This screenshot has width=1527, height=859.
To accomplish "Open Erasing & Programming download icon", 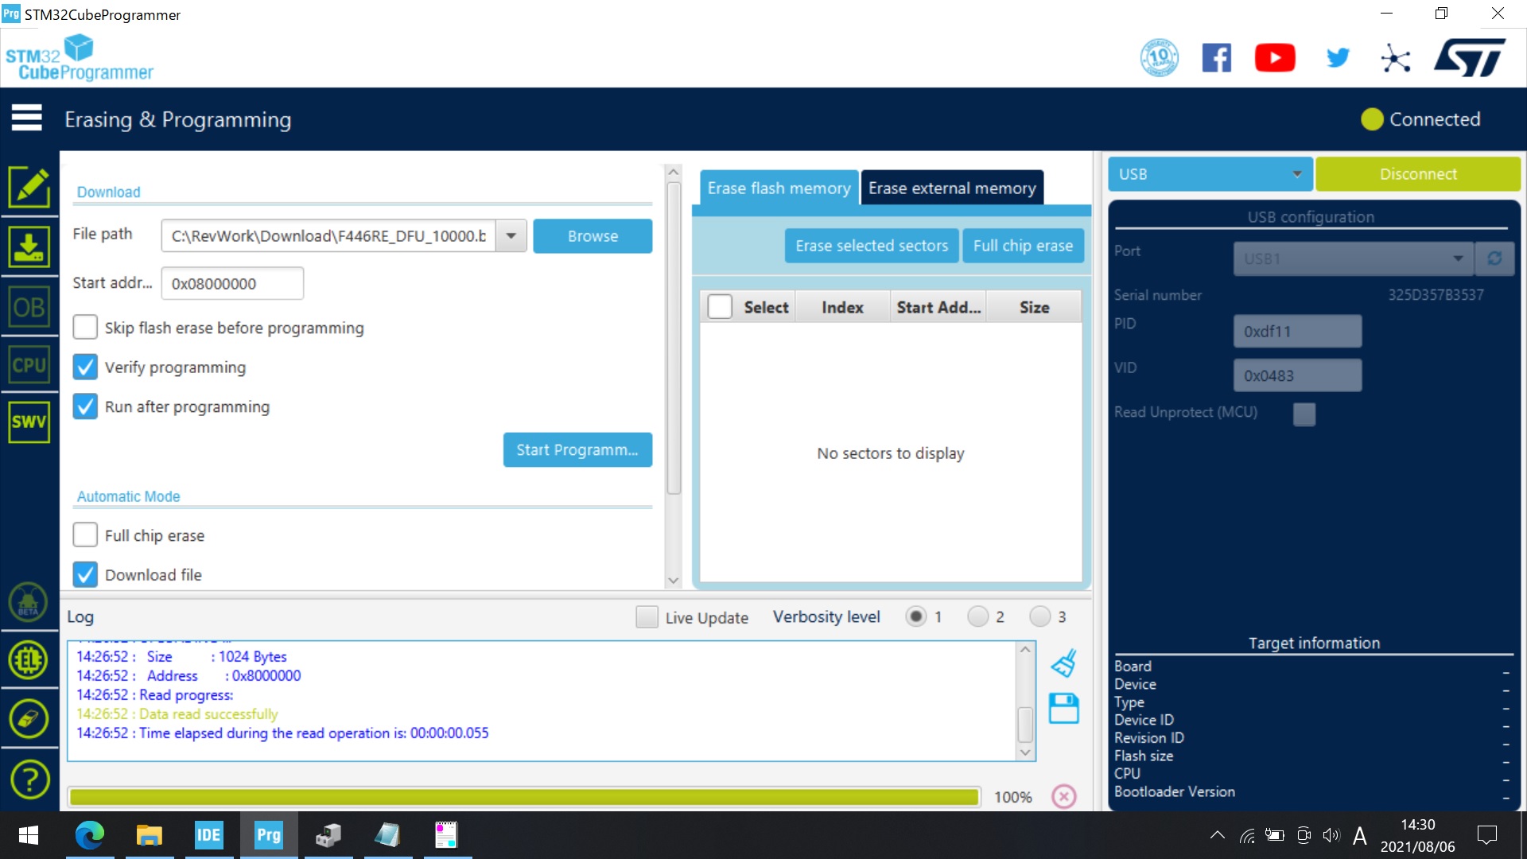I will [29, 247].
